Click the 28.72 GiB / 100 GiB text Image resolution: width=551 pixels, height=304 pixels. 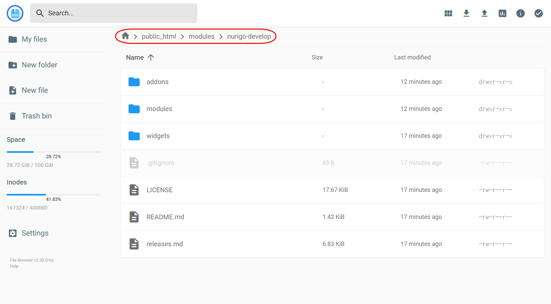30,165
